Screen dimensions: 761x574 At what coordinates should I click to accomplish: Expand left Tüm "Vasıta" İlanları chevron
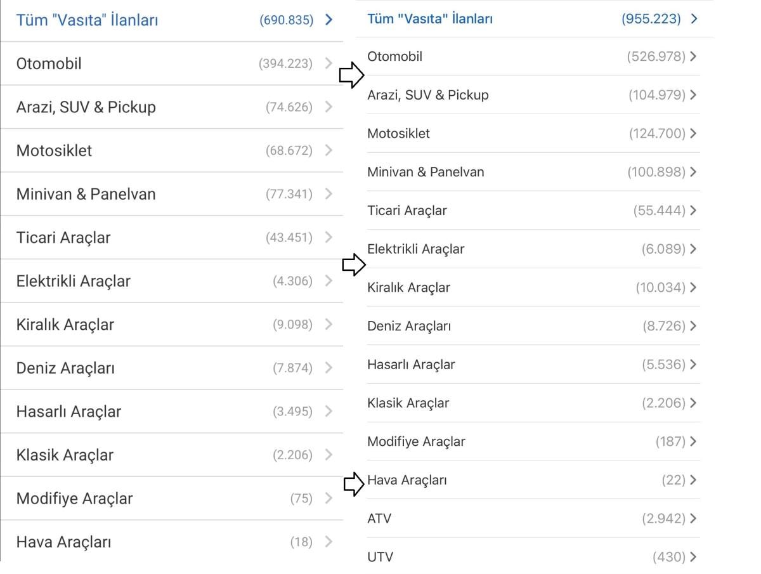coord(328,20)
